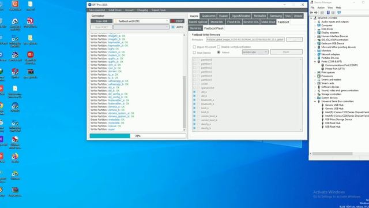Toggle blue checkbox for abl_a partition
The height and width of the screenshot is (208, 369).
[194, 92]
